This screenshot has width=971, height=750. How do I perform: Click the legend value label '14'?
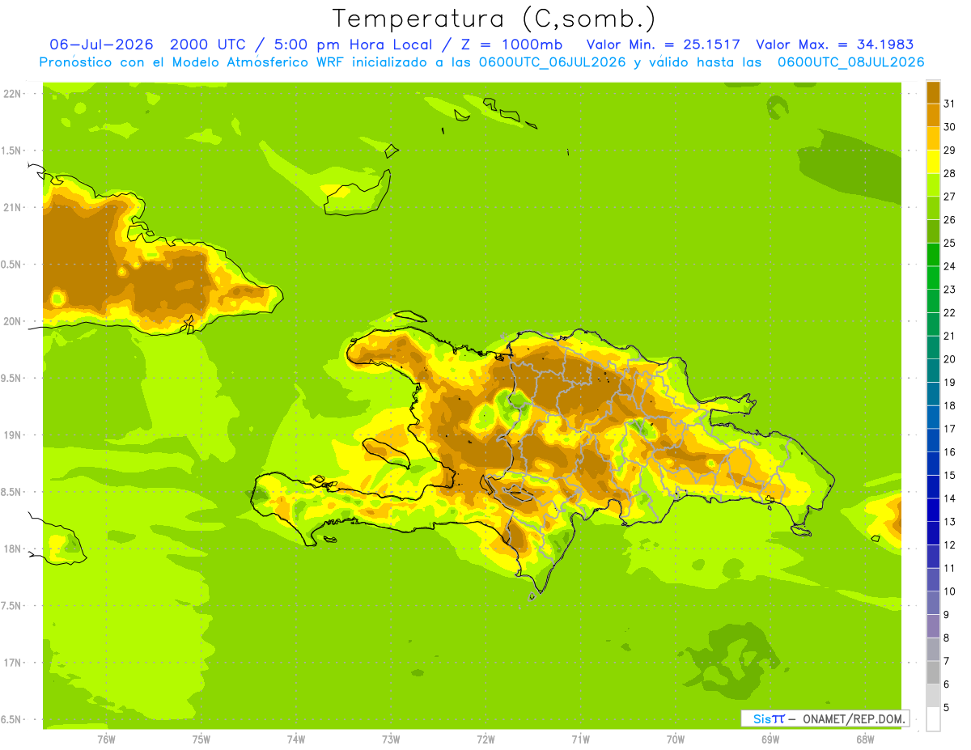click(949, 498)
